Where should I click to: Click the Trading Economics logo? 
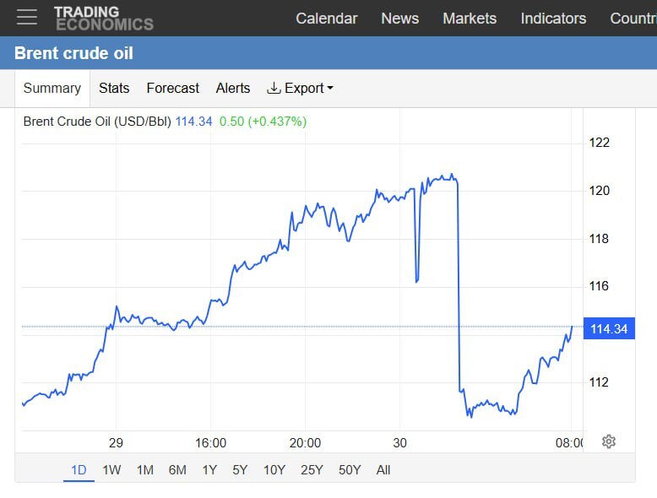click(x=103, y=18)
